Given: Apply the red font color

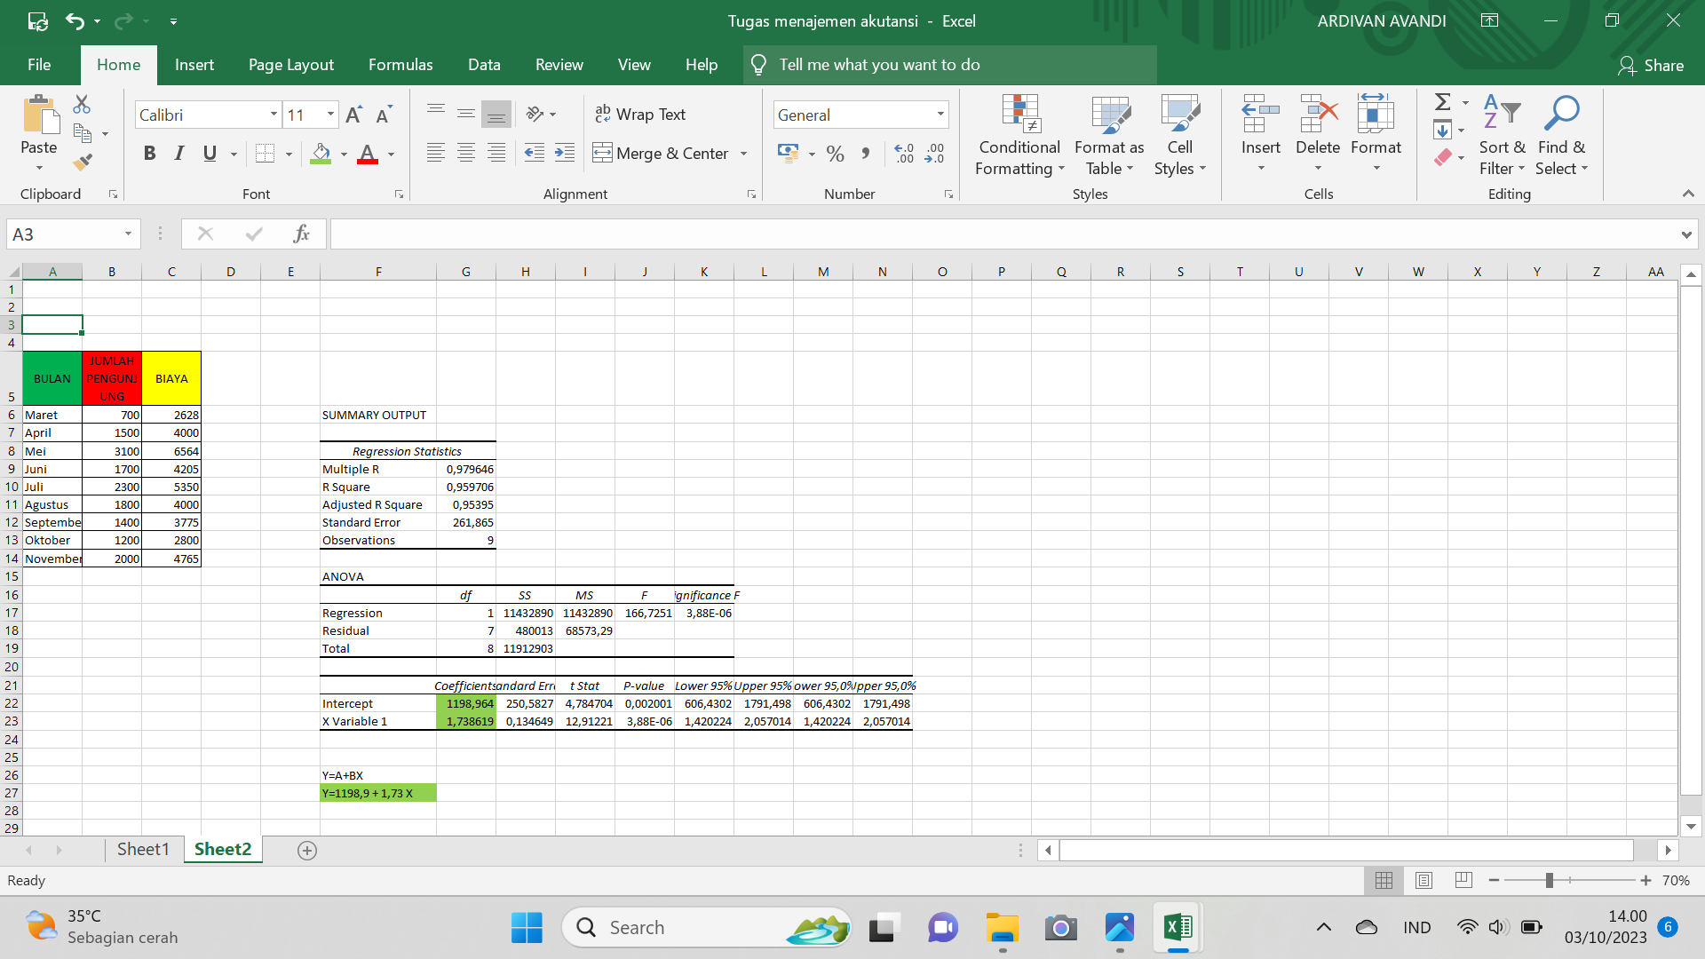Looking at the screenshot, I should (368, 154).
